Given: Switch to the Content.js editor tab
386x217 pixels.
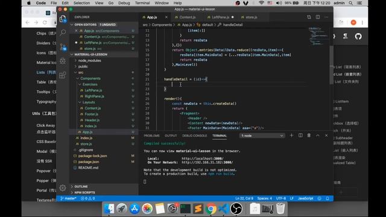Looking at the screenshot, I should (188, 17).
